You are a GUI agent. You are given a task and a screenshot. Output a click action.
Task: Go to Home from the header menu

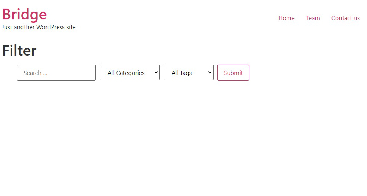tap(286, 18)
